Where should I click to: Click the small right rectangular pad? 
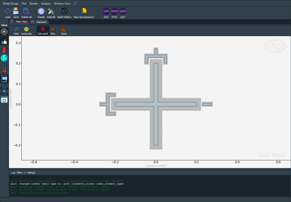tap(207, 104)
